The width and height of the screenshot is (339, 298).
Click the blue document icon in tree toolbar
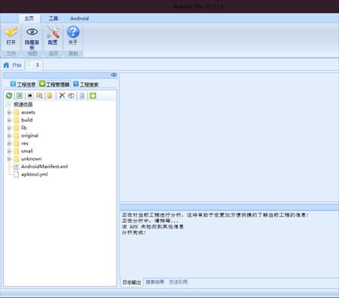click(x=82, y=96)
